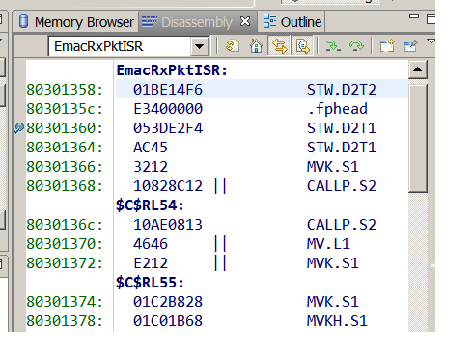Click the Pin to Debug Context icon

point(411,46)
